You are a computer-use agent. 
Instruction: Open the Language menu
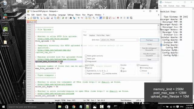tap(62, 15)
